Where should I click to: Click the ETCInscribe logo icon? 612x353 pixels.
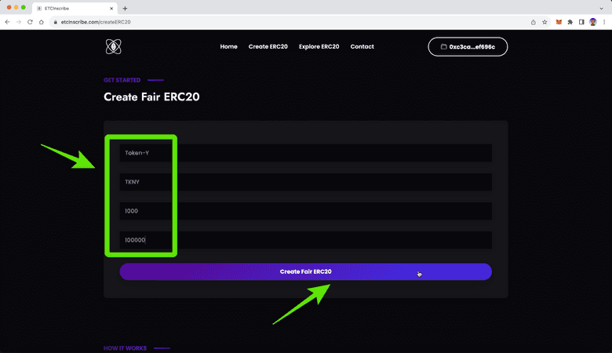(114, 47)
